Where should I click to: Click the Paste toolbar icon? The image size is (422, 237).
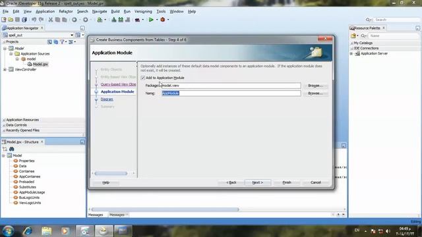click(65, 20)
